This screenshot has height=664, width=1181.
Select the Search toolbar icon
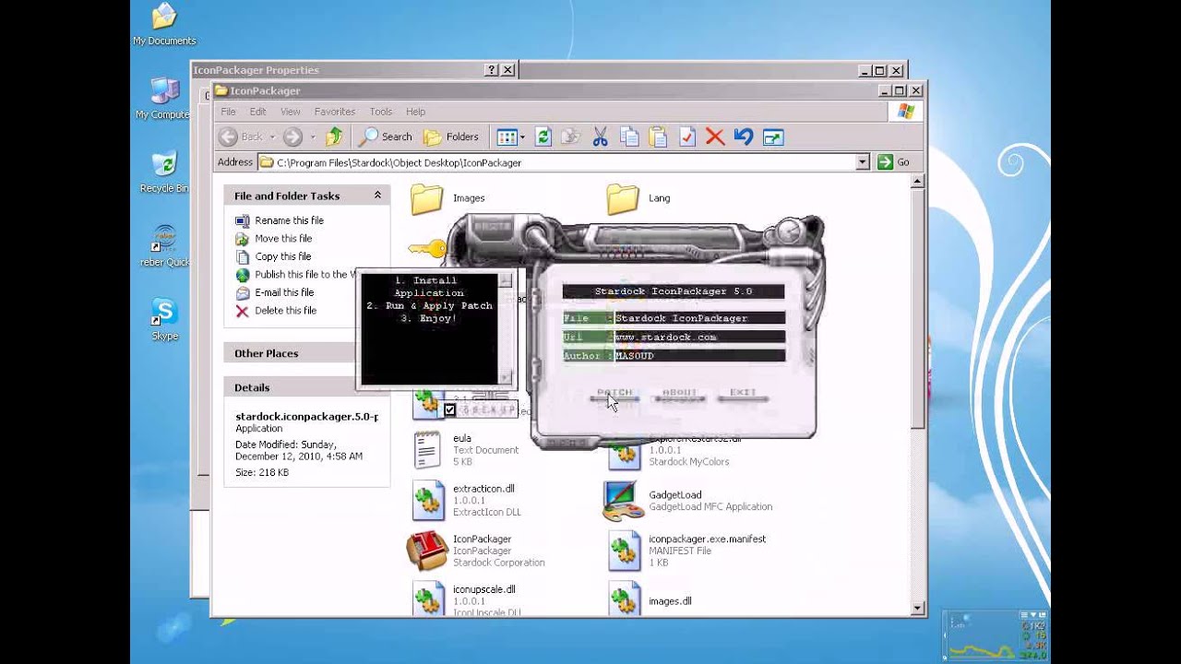(385, 136)
